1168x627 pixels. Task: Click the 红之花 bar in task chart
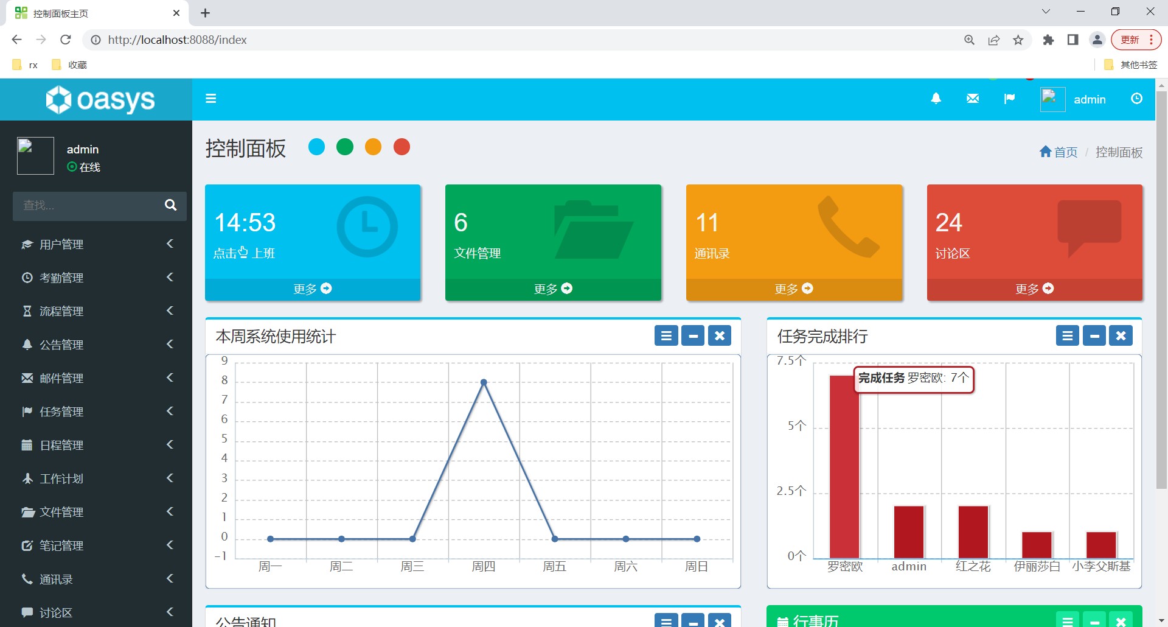pyautogui.click(x=973, y=532)
